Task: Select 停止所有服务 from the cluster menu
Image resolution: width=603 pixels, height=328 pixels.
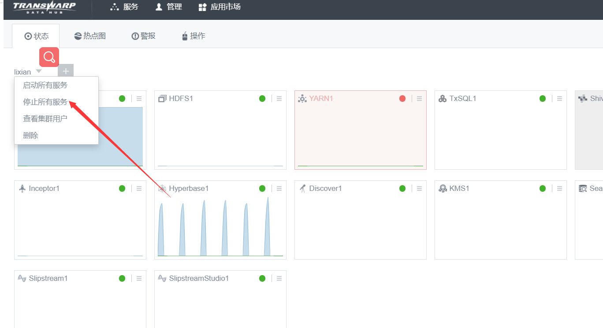Action: tap(45, 102)
